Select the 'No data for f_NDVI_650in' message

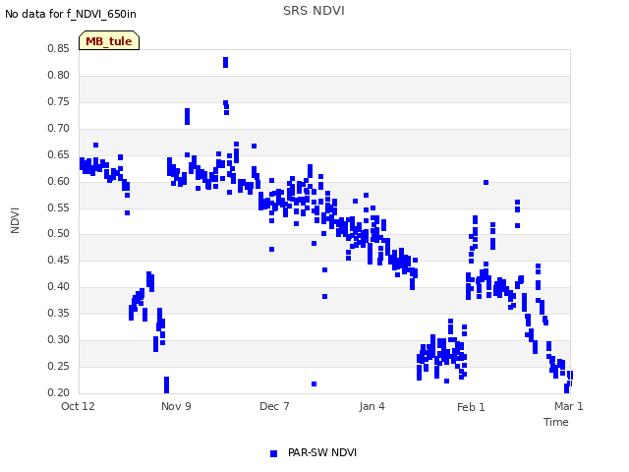(x=71, y=14)
